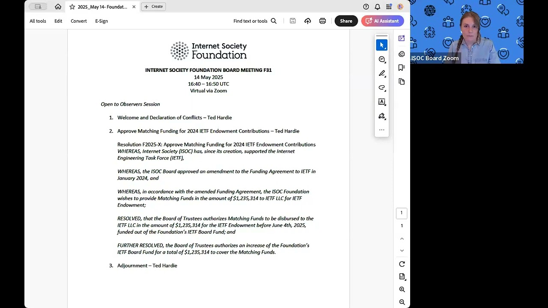Viewport: 548px width, 308px height.
Task: Click the cloud upload icon
Action: click(x=308, y=21)
